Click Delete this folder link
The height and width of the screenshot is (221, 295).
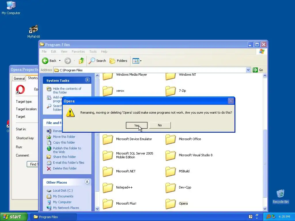pos(65,168)
